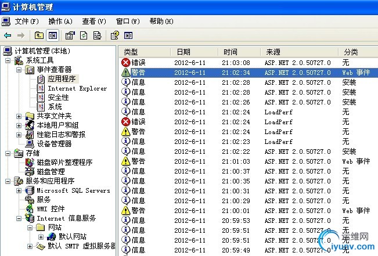Viewport: 378px width, 256px height.
Task: Click the Up one level folder icon
Action: tap(39, 35)
